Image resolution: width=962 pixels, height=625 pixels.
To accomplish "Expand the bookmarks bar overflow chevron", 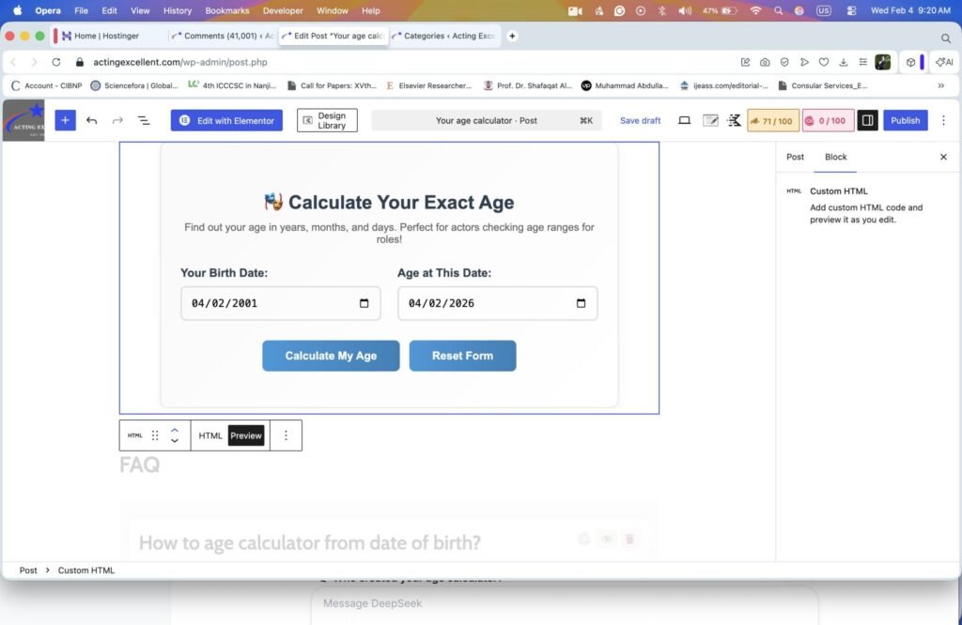I will click(x=941, y=85).
